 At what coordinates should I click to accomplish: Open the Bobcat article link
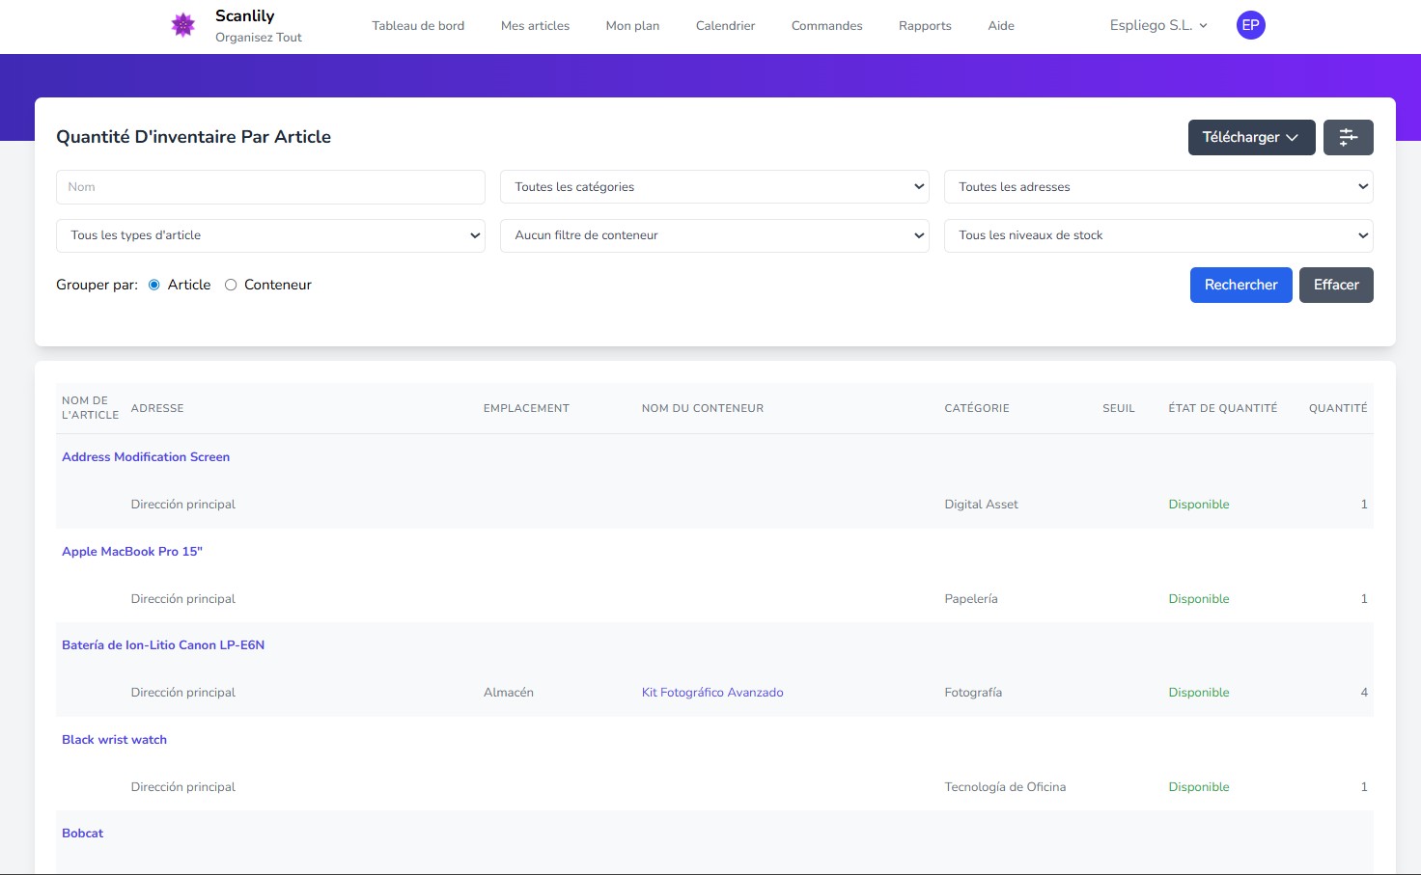(82, 834)
